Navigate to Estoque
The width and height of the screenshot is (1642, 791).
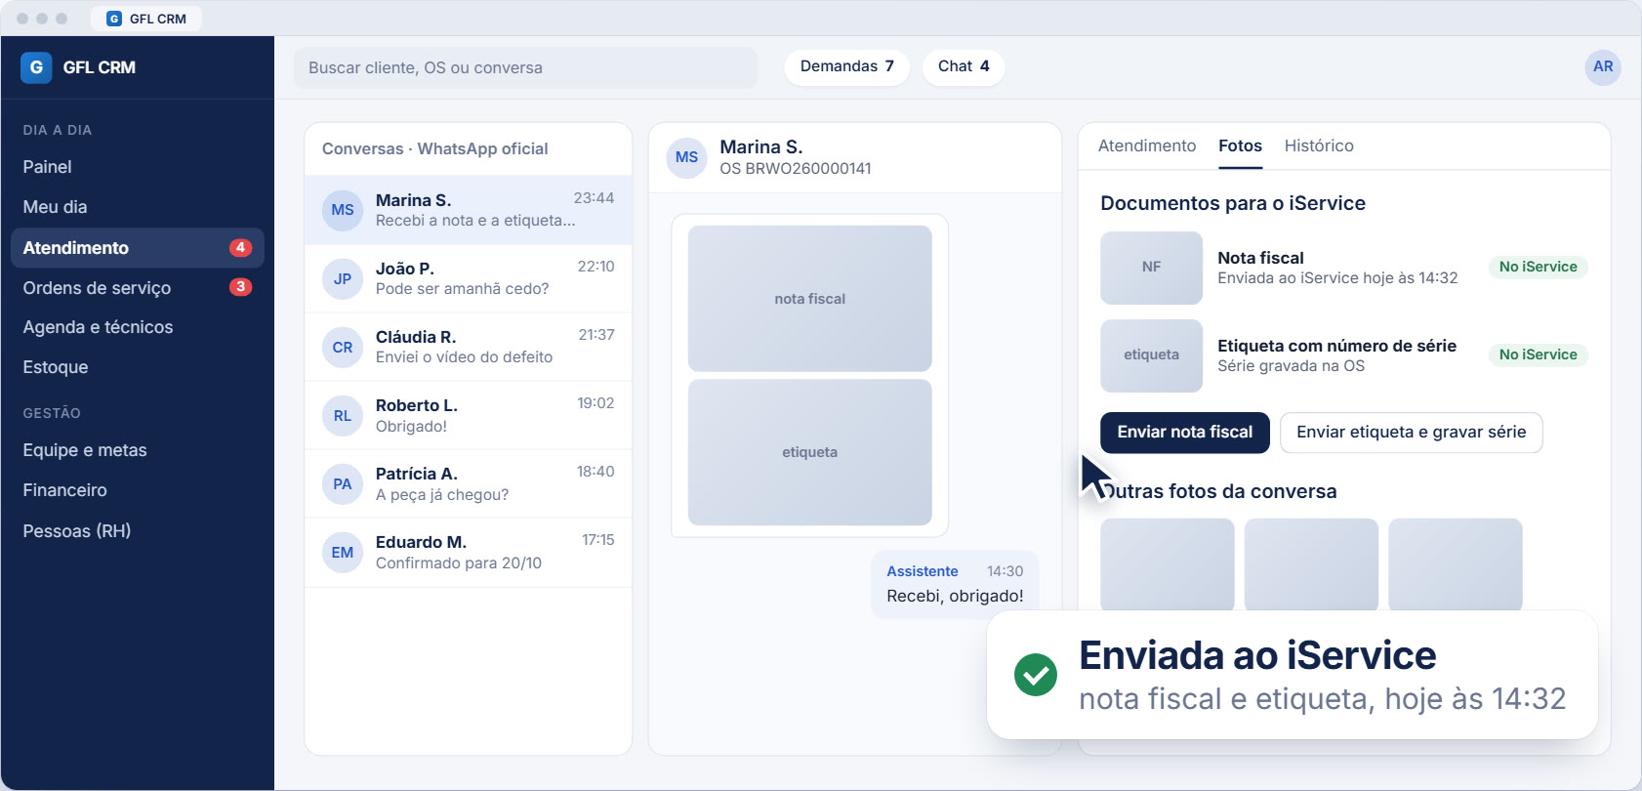pos(138,367)
